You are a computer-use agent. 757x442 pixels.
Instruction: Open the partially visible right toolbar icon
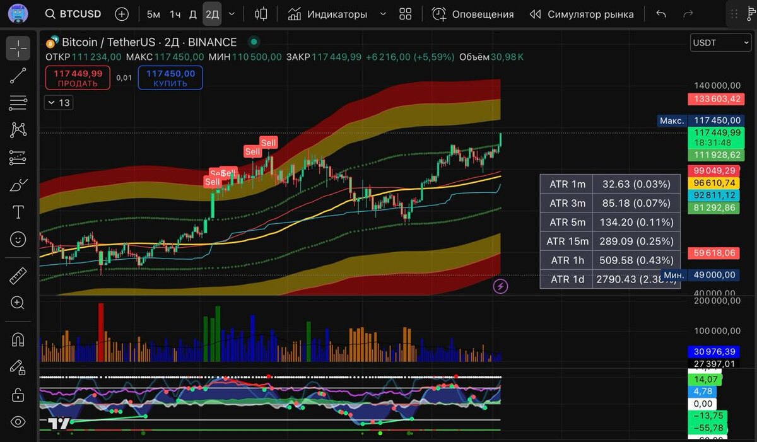[750, 14]
